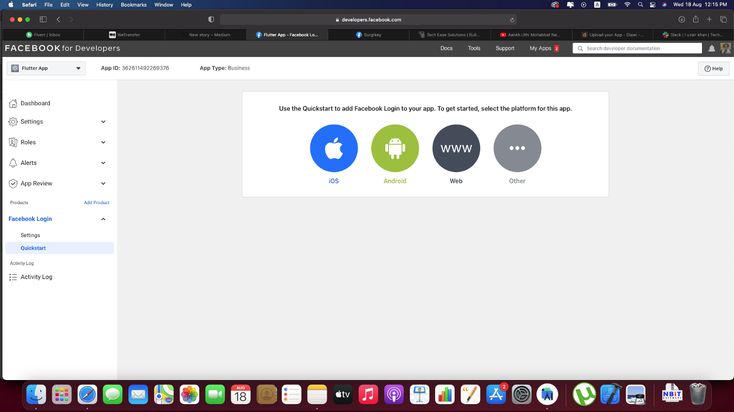Open the Support menu
The height and width of the screenshot is (412, 734).
(x=505, y=48)
